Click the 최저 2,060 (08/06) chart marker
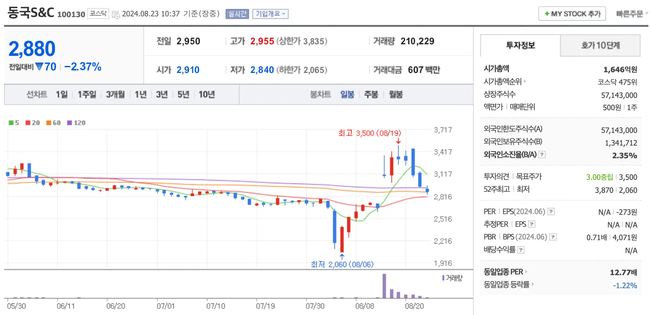The height and width of the screenshot is (315, 651). 342,264
